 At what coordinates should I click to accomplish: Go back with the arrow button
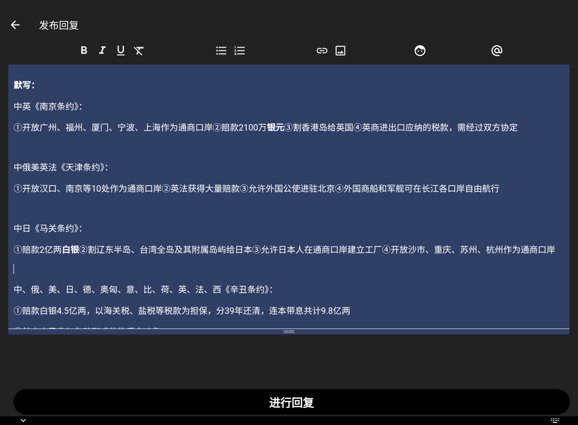pyautogui.click(x=15, y=25)
